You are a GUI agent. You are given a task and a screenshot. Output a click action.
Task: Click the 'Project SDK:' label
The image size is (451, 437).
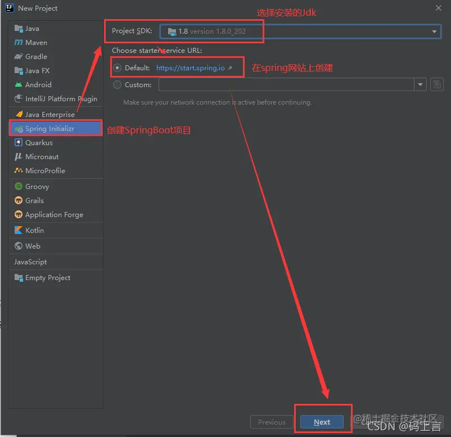132,31
